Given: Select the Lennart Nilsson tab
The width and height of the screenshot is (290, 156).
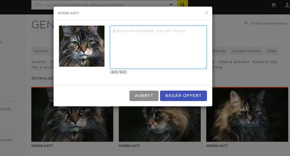Looking at the screenshot, I should click(x=246, y=51).
